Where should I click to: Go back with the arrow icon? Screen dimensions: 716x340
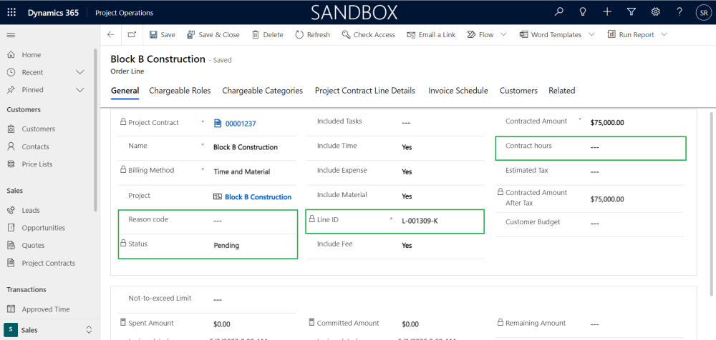pos(110,34)
